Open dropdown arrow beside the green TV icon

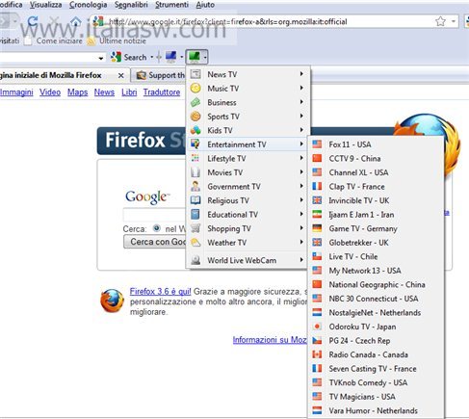(x=204, y=58)
